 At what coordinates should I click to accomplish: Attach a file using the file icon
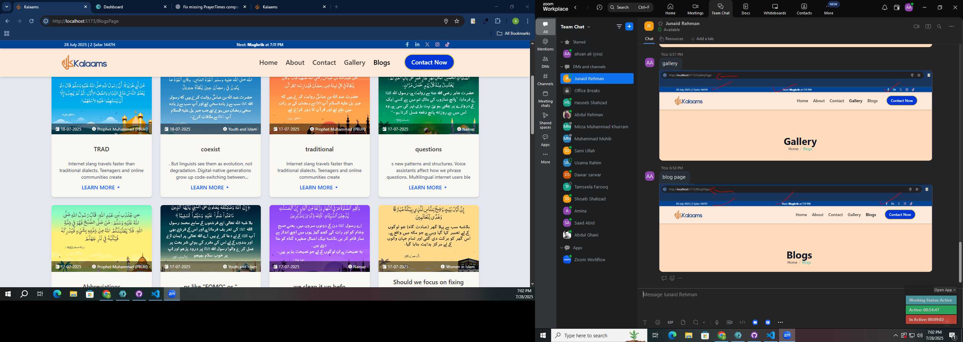tap(683, 322)
